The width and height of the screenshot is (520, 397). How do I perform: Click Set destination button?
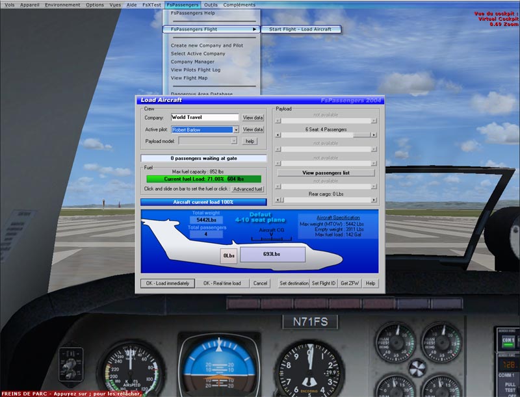294,283
